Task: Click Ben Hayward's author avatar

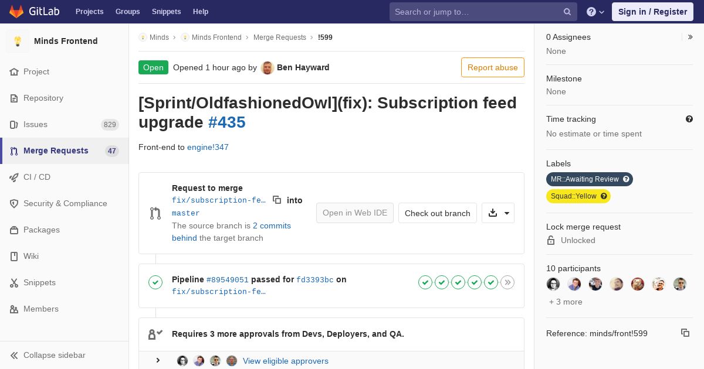Action: [x=268, y=67]
